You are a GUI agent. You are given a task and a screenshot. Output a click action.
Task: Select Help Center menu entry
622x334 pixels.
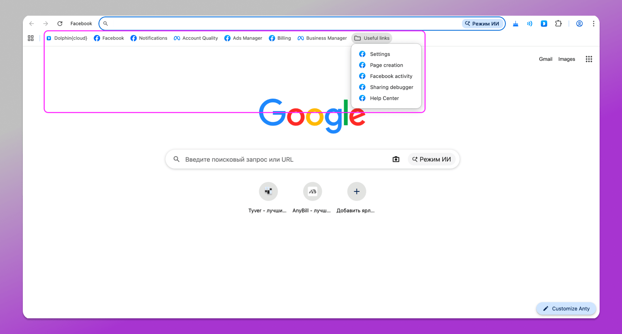click(386, 98)
